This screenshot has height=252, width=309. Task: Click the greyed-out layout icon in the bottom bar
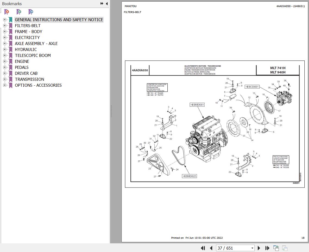[x=285, y=248]
